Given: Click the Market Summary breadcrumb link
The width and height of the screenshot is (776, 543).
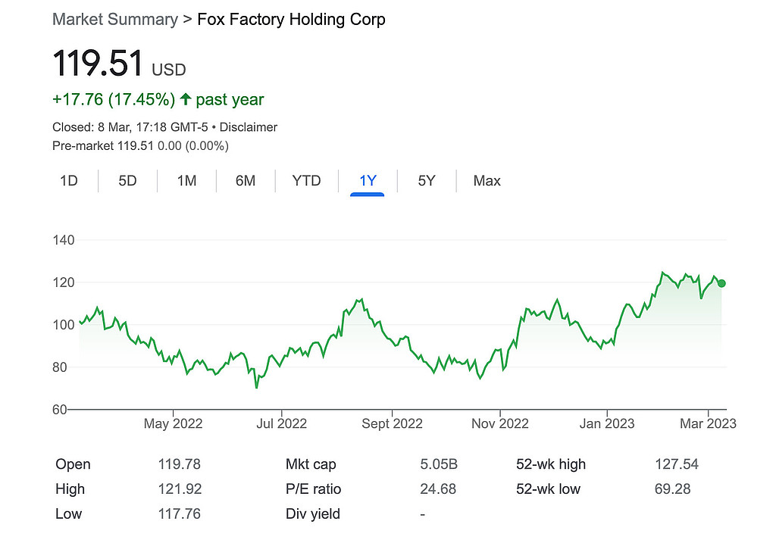Looking at the screenshot, I should point(114,20).
